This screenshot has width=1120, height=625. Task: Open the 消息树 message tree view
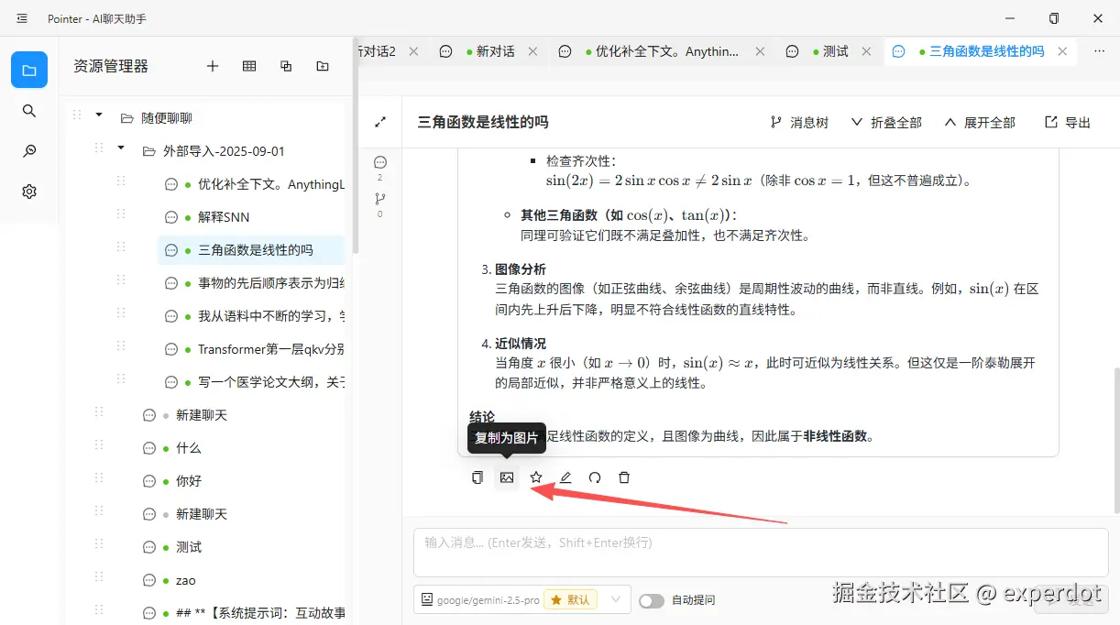799,122
